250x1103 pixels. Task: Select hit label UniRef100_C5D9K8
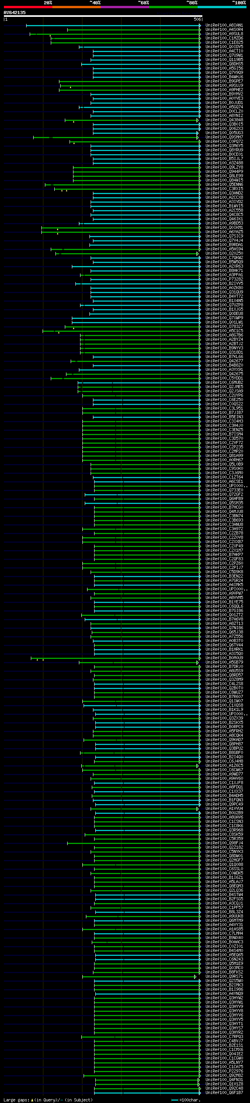coord(224,572)
